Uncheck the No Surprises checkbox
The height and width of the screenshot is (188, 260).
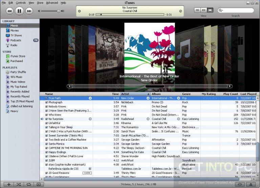[x=47, y=119]
